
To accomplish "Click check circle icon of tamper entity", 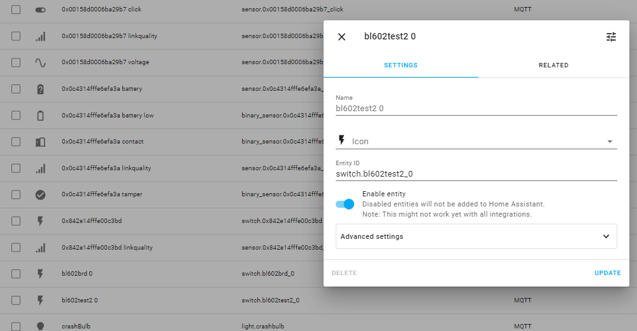I will pos(40,195).
